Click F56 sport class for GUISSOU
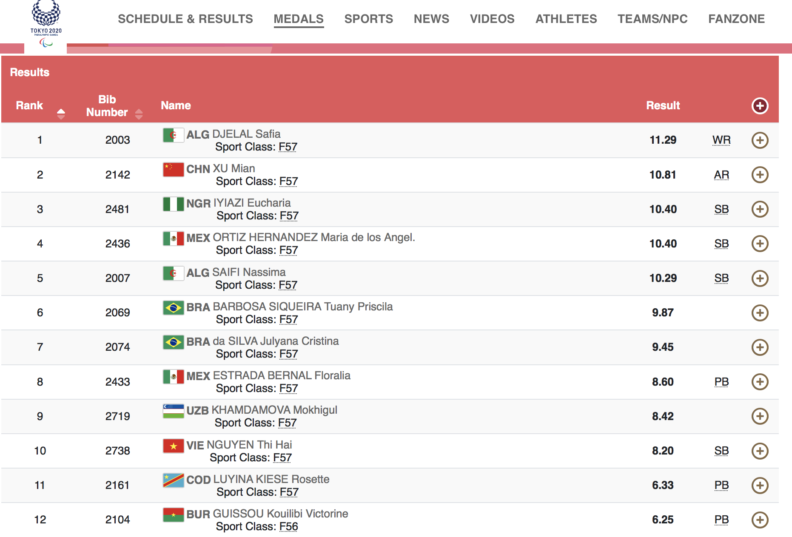Image resolution: width=792 pixels, height=537 pixels. coord(289,526)
